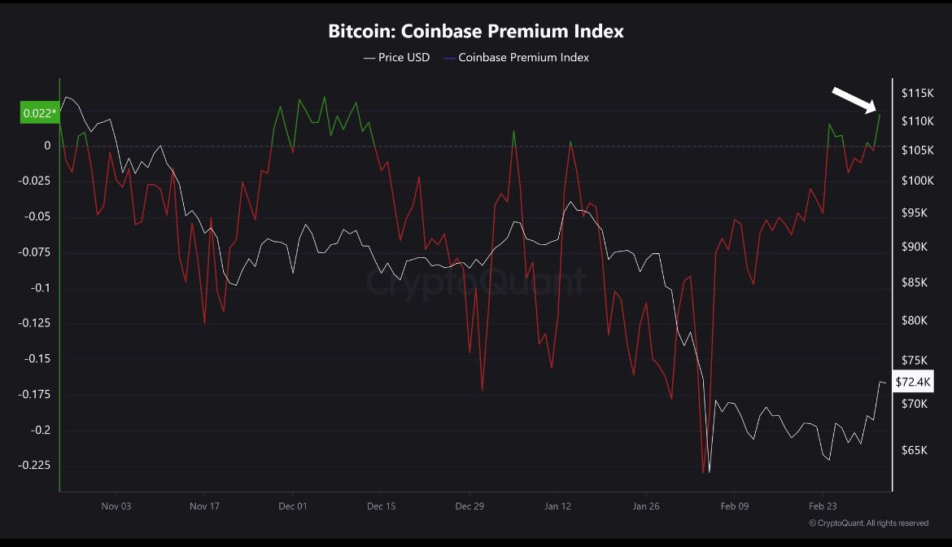Pick the Feb 23 date label
952x547 pixels.
click(823, 506)
